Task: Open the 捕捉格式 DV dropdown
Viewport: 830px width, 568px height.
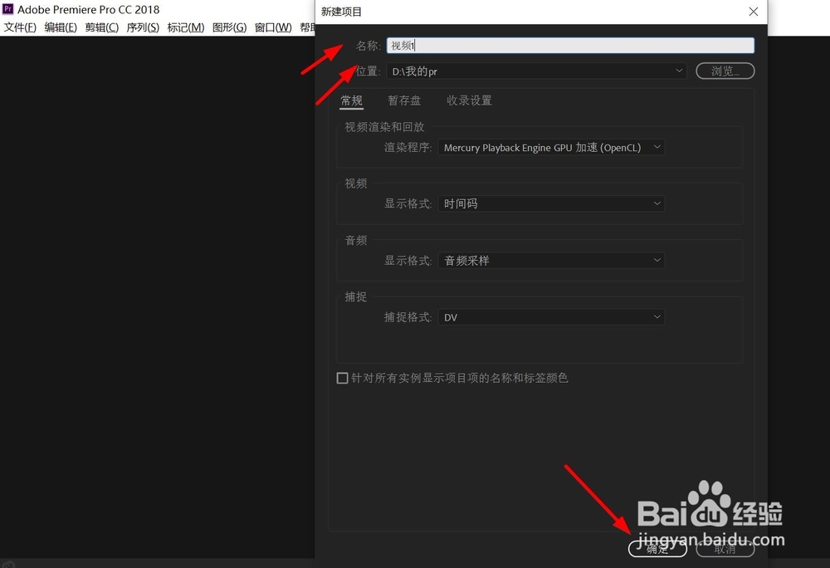Action: pos(551,316)
